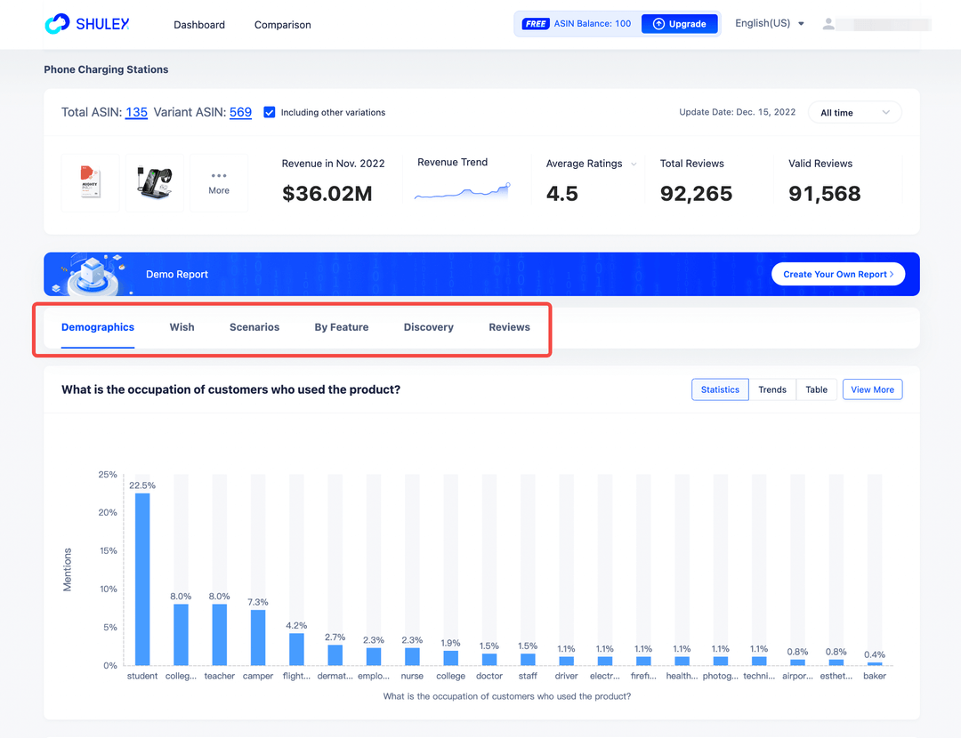Uncheck Including other variations

click(270, 112)
